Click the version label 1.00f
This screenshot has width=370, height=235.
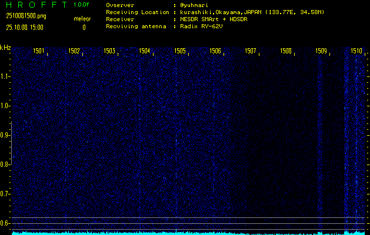[81, 5]
